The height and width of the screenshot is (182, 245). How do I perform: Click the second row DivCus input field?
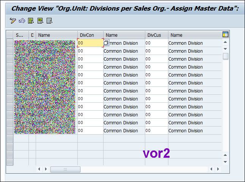coord(156,51)
